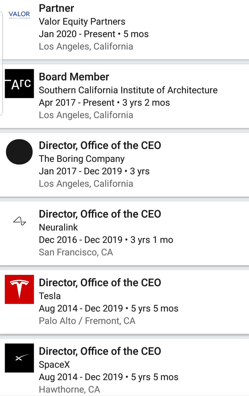
Task: Select the Neuralink company name
Action: click(59, 227)
